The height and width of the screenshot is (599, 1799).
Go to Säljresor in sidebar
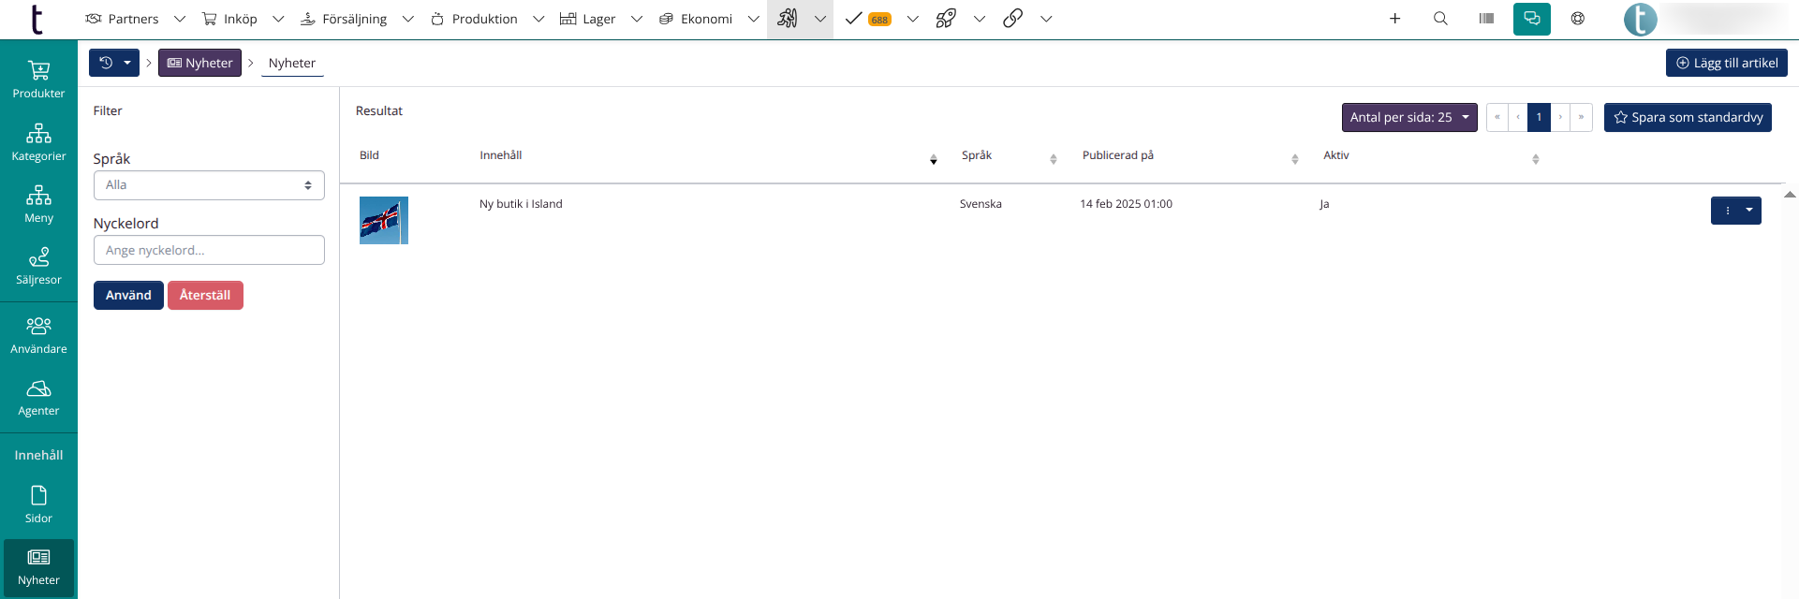38,266
